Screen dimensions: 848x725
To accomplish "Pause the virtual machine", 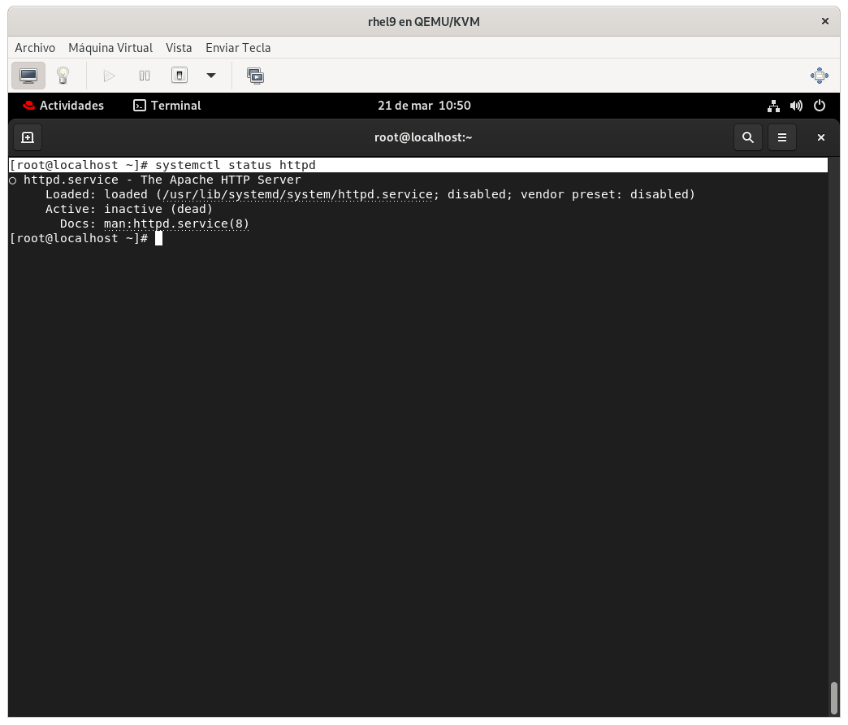I will click(x=145, y=76).
